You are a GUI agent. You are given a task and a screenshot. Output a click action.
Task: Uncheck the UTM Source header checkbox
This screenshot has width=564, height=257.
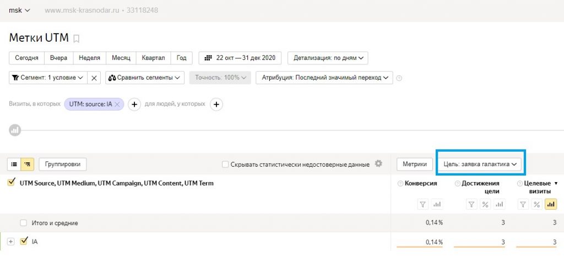click(x=11, y=183)
